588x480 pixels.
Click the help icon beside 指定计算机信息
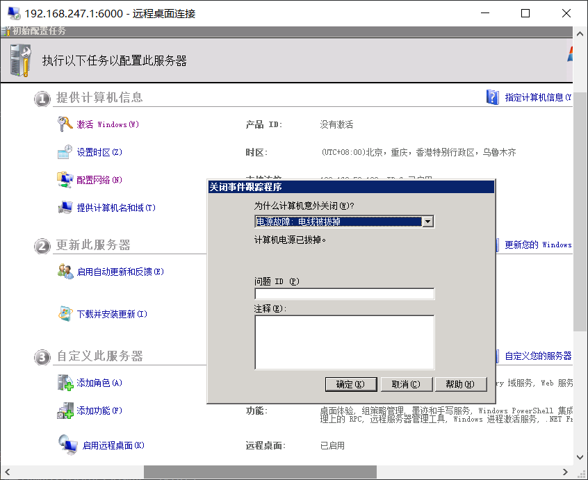492,97
